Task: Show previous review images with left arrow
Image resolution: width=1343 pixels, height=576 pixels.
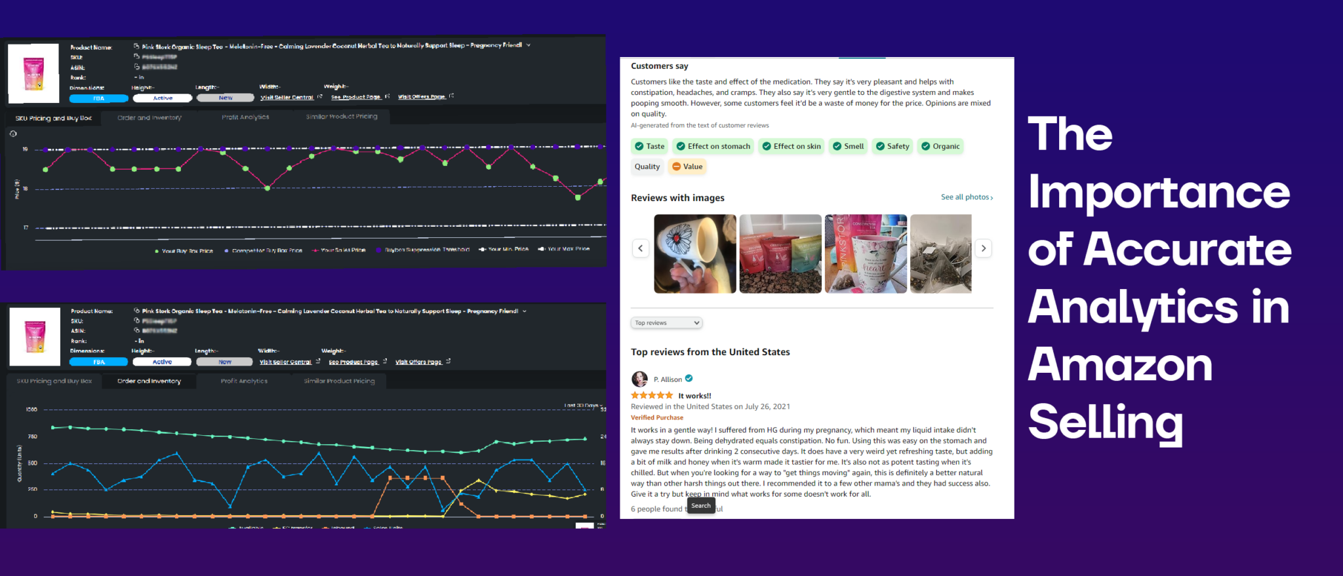Action: 641,248
